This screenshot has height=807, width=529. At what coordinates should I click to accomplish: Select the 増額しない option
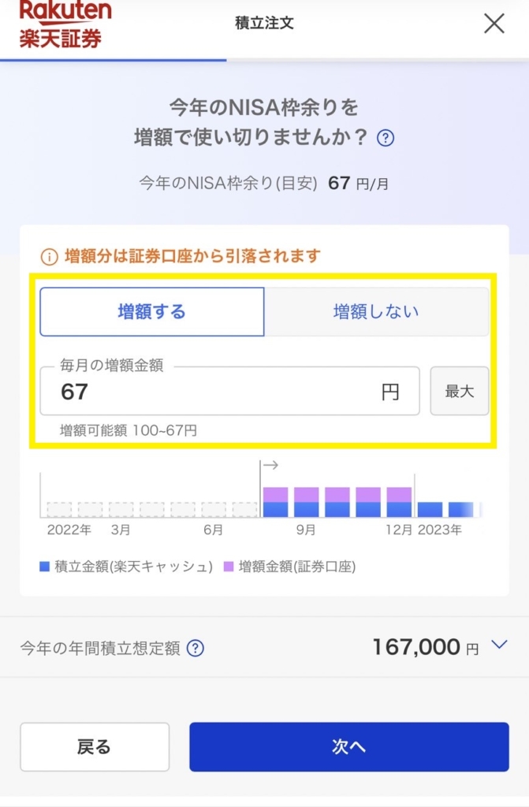377,312
